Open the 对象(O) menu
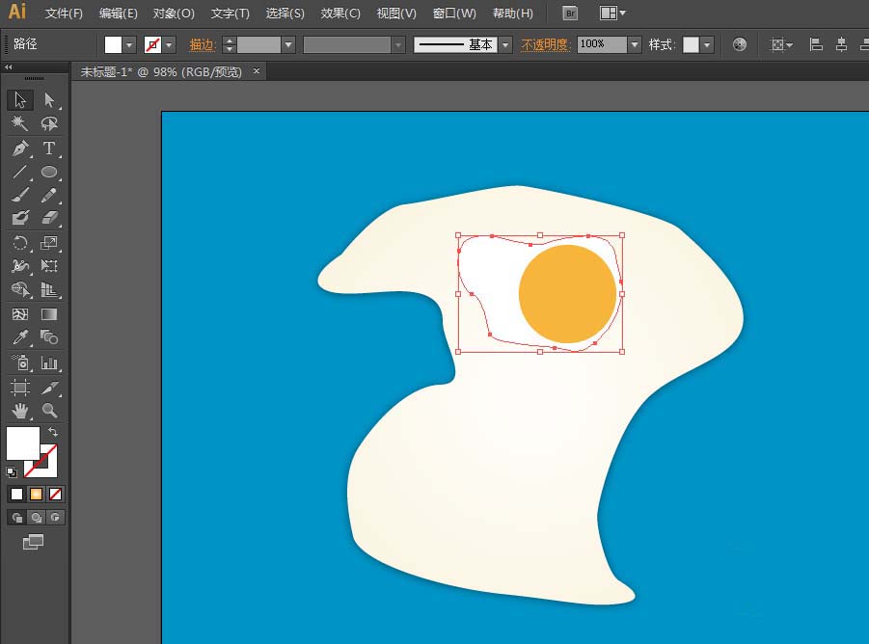The height and width of the screenshot is (644, 869). click(x=174, y=13)
